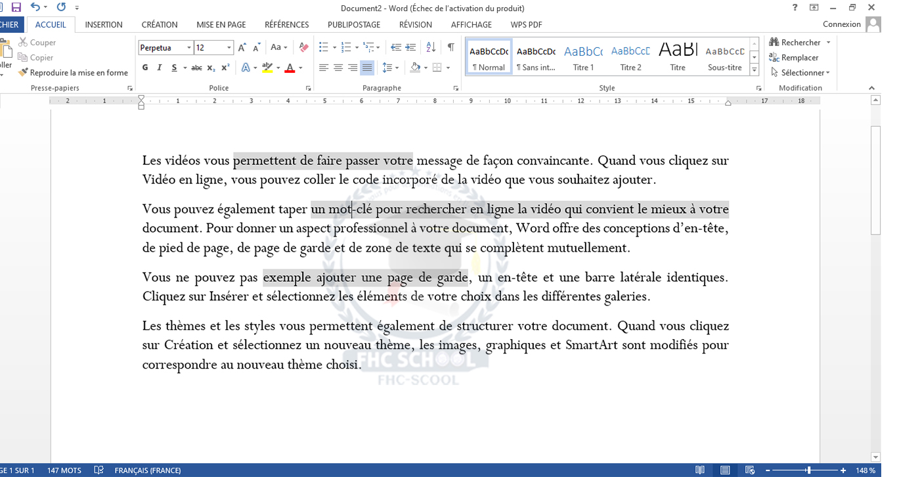Image resolution: width=897 pixels, height=477 pixels.
Task: Center the paragraph text
Action: click(x=338, y=68)
